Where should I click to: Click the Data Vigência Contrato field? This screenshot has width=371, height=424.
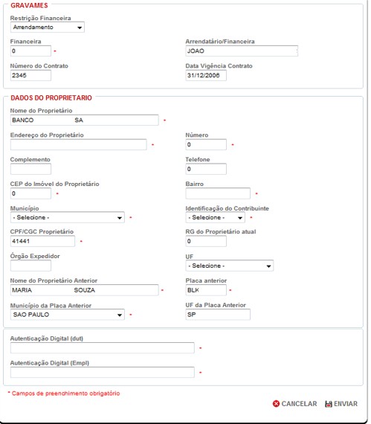coord(206,75)
